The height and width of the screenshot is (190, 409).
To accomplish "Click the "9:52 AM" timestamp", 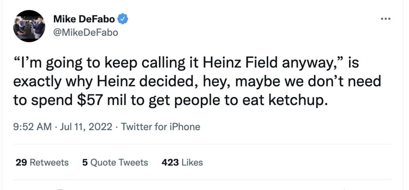I will (32, 127).
